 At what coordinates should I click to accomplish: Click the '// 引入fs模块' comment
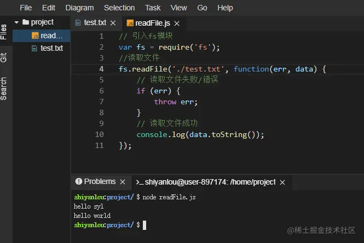[146, 36]
